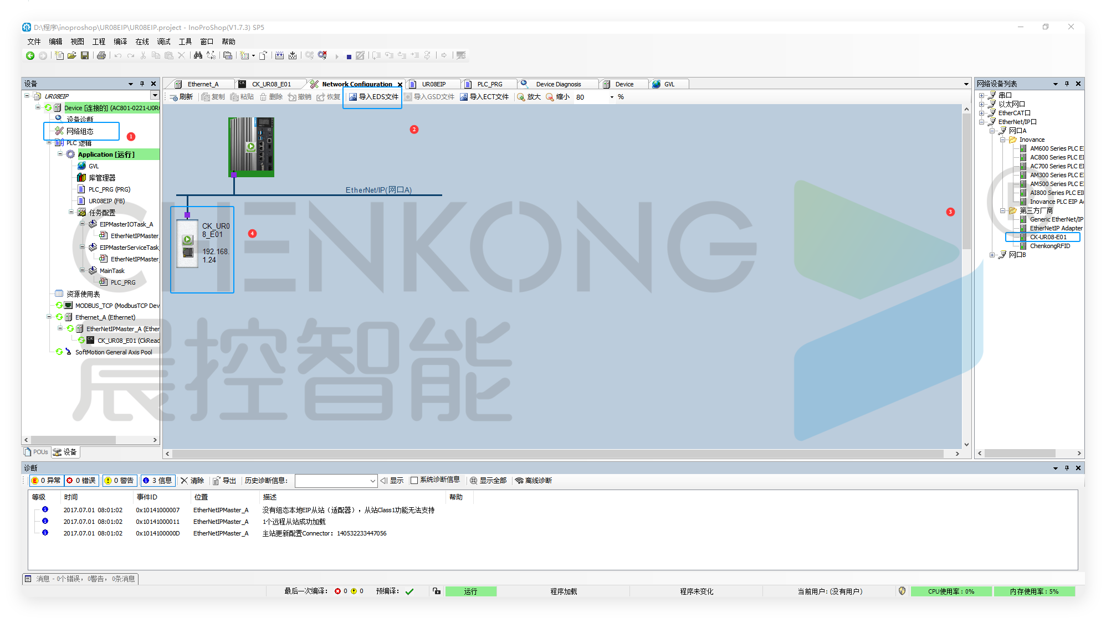Viewport: 1106px width, 618px height.
Task: Open the zoom percentage dropdown
Action: (x=612, y=97)
